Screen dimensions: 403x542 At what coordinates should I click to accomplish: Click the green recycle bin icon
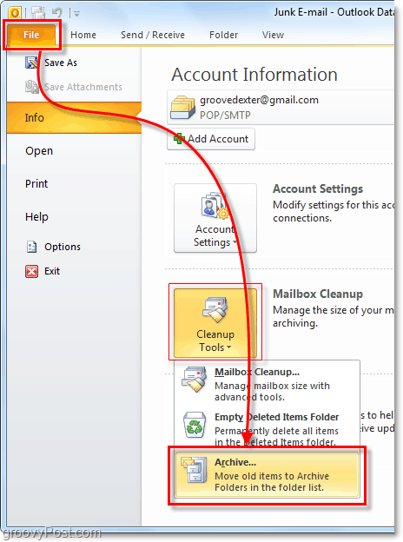[x=195, y=425]
